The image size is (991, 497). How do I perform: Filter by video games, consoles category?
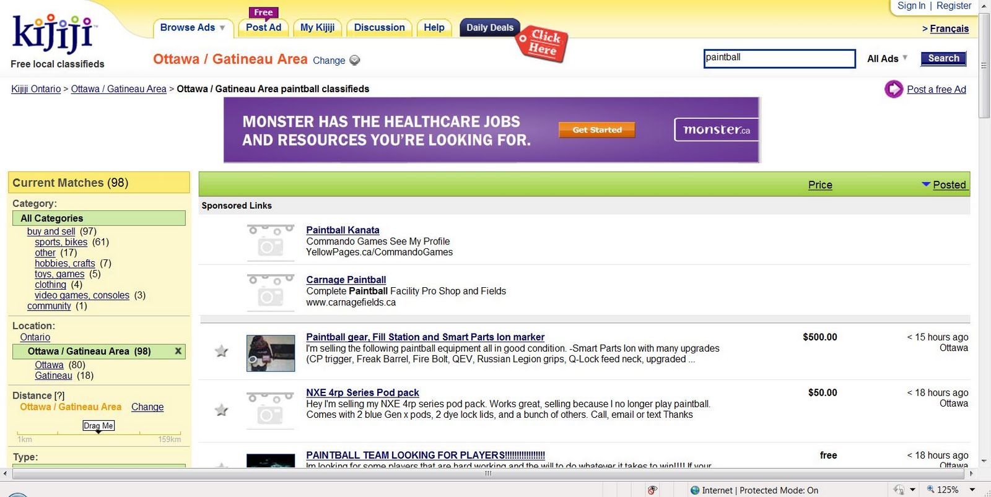coord(82,295)
